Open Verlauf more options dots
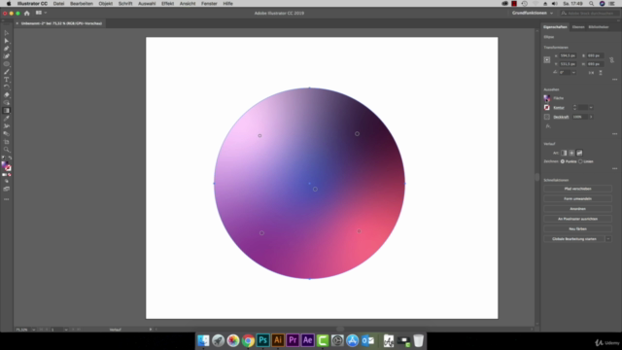Viewport: 622px width, 350px height. pyautogui.click(x=615, y=168)
